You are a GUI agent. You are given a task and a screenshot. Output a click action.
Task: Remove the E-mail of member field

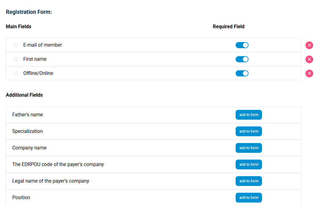(309, 45)
